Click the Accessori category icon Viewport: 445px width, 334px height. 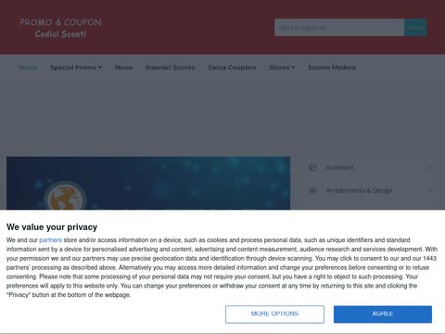(x=312, y=167)
